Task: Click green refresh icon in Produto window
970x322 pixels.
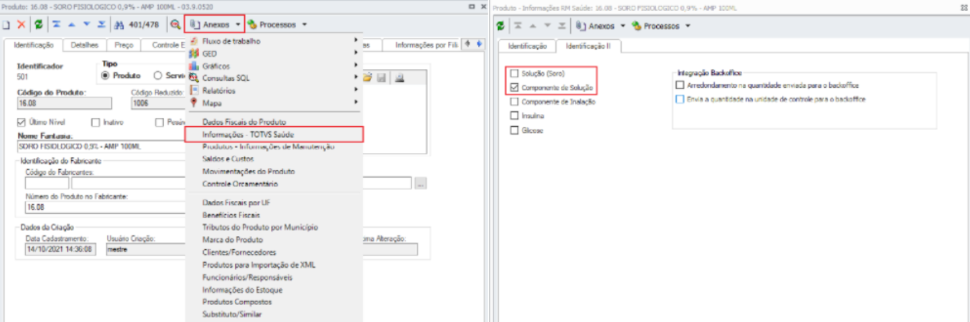Action: [39, 25]
